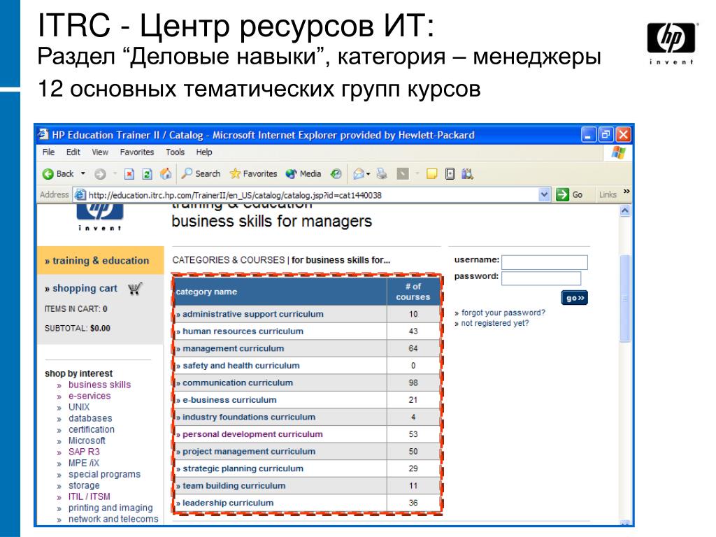The image size is (716, 537).
Task: Open the Back history dropdown arrow
Action: coord(83,174)
